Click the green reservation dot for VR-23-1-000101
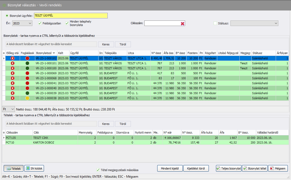This screenshot has width=291, height=180. pyautogui.click(x=27, y=63)
